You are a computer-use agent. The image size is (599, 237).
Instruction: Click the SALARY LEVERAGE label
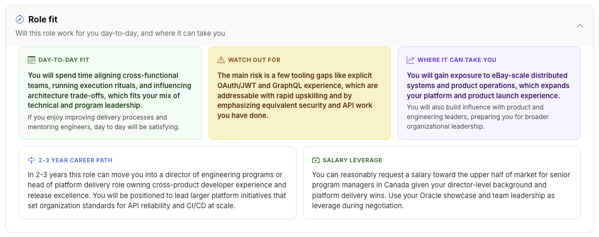click(352, 160)
